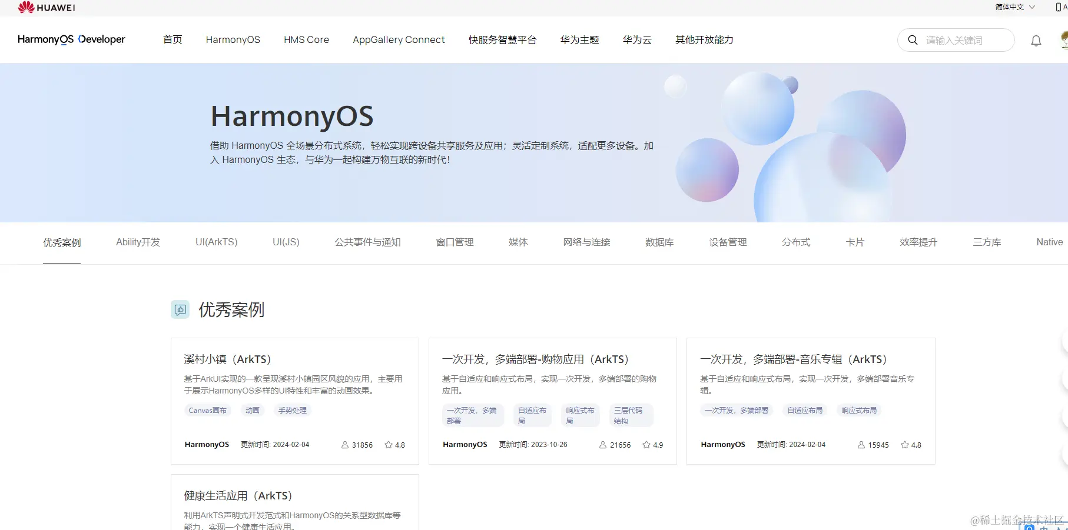Click the Huawei logo in top bar

click(47, 8)
